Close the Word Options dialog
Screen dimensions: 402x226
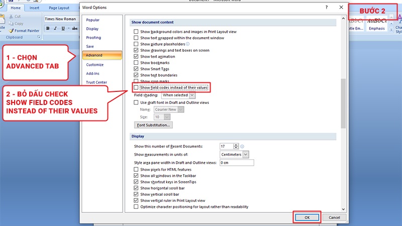(x=341, y=8)
